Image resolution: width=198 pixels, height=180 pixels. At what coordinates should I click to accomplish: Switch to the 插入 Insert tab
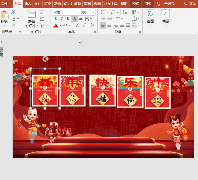coord(27,4)
